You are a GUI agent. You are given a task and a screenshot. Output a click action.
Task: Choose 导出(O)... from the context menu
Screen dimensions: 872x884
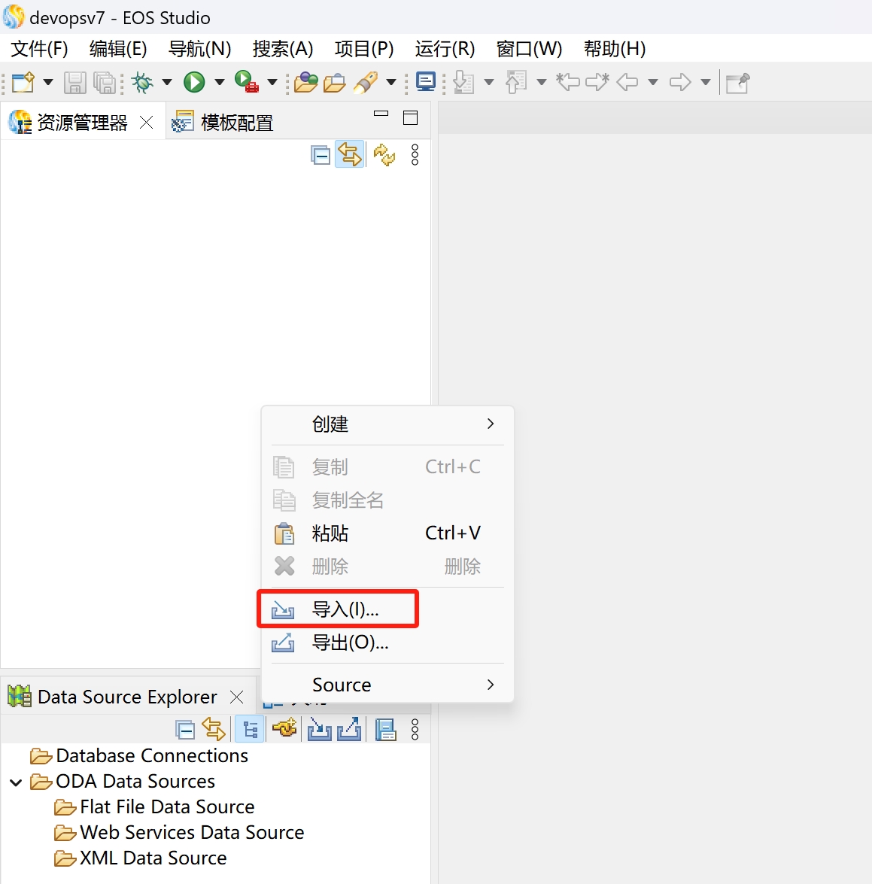click(387, 642)
